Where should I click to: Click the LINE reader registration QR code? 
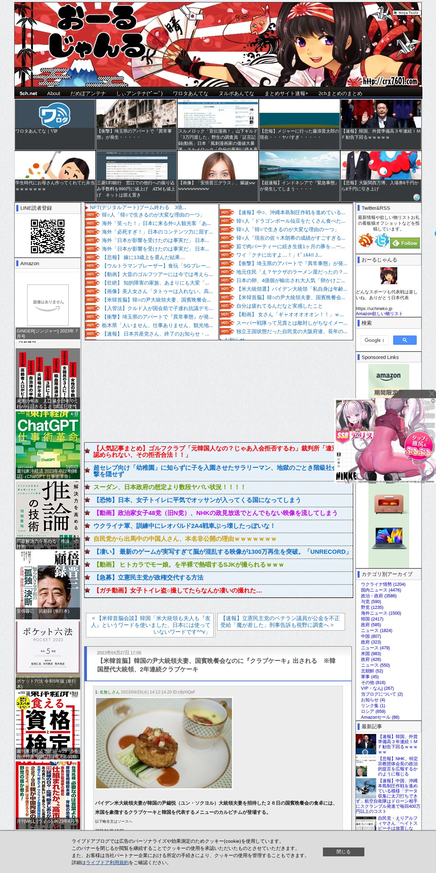[48, 236]
